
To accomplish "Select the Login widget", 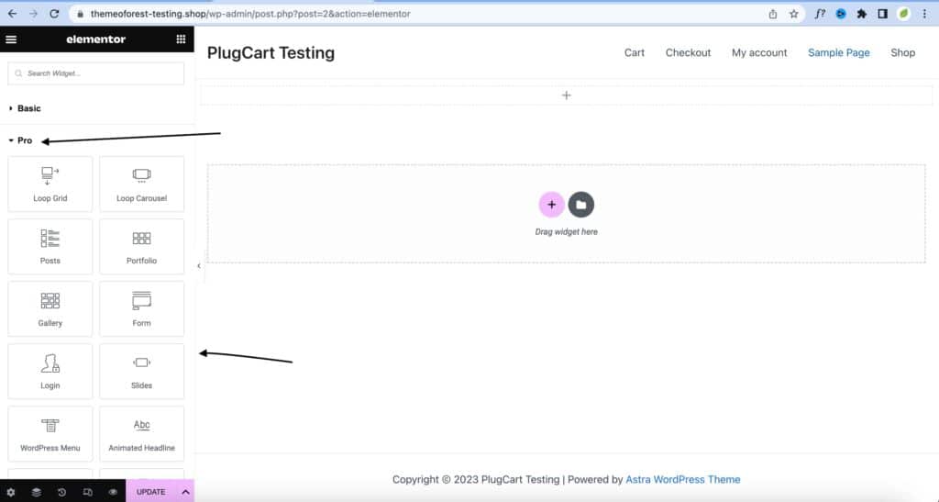I will click(50, 371).
